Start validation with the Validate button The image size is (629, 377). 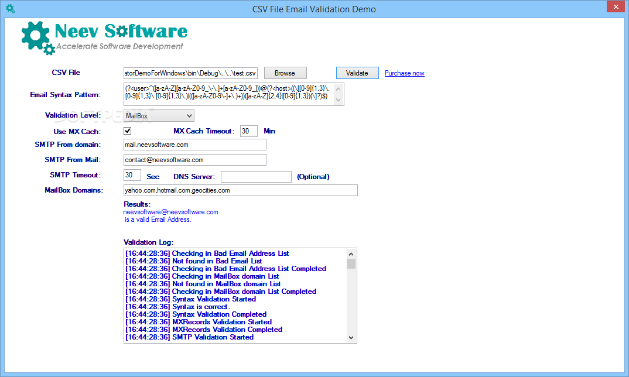[x=357, y=73]
